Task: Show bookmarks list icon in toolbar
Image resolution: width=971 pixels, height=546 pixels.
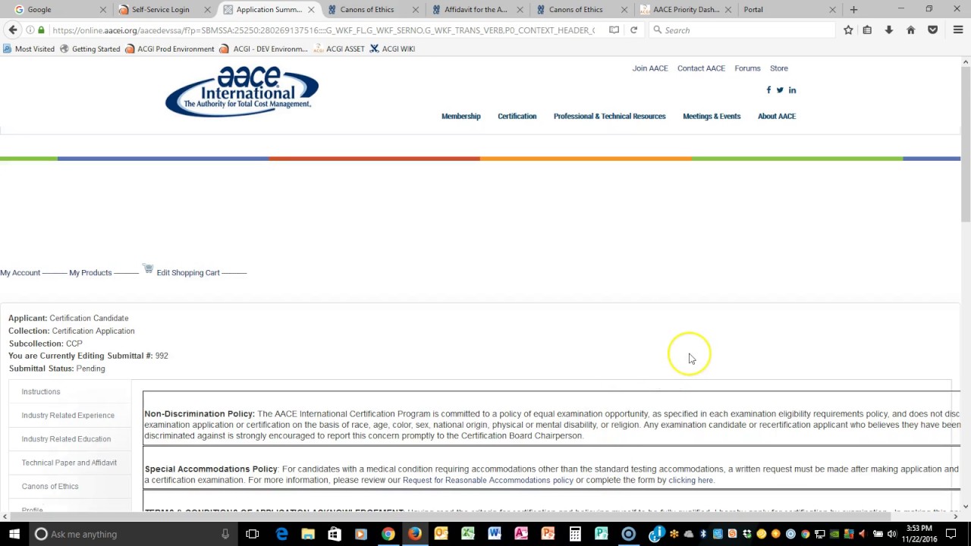Action: pos(867,30)
